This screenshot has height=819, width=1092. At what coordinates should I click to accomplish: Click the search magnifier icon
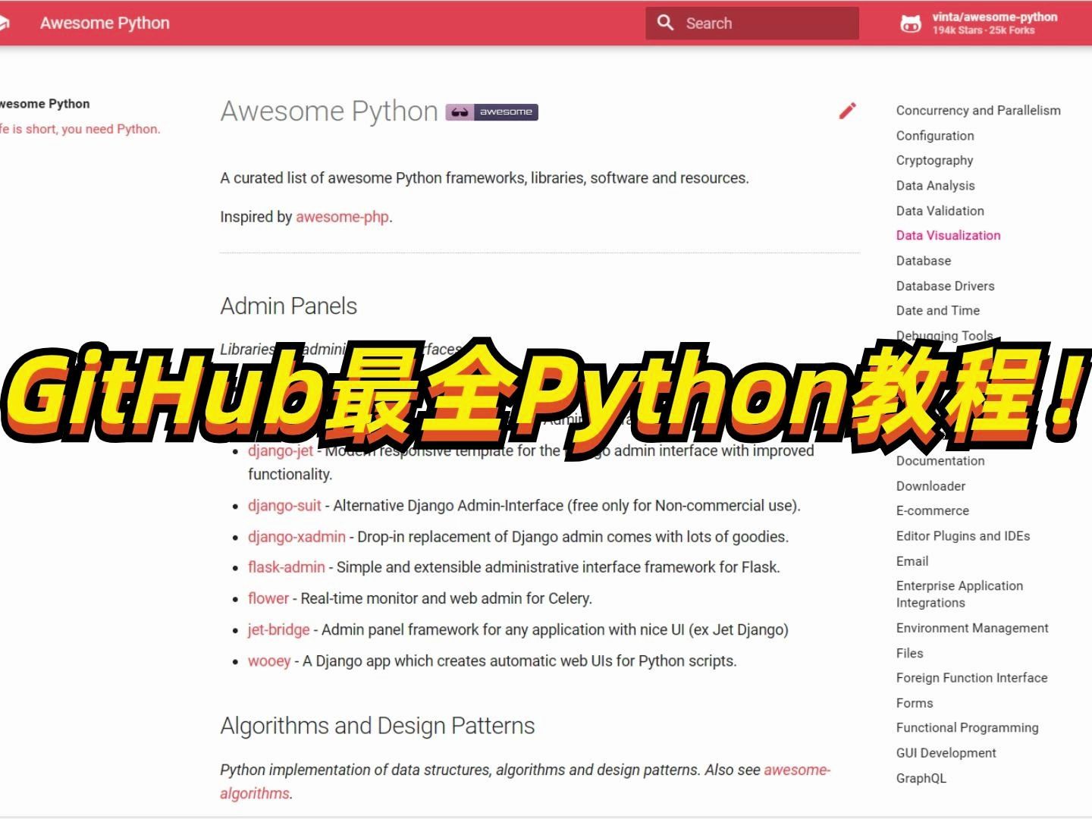[x=665, y=23]
